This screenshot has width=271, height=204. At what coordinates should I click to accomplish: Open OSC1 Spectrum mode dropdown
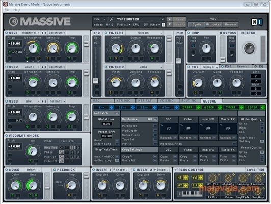point(57,33)
